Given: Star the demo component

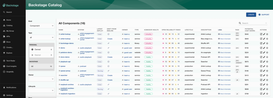Looking at the screenshot, I should tap(267, 48).
